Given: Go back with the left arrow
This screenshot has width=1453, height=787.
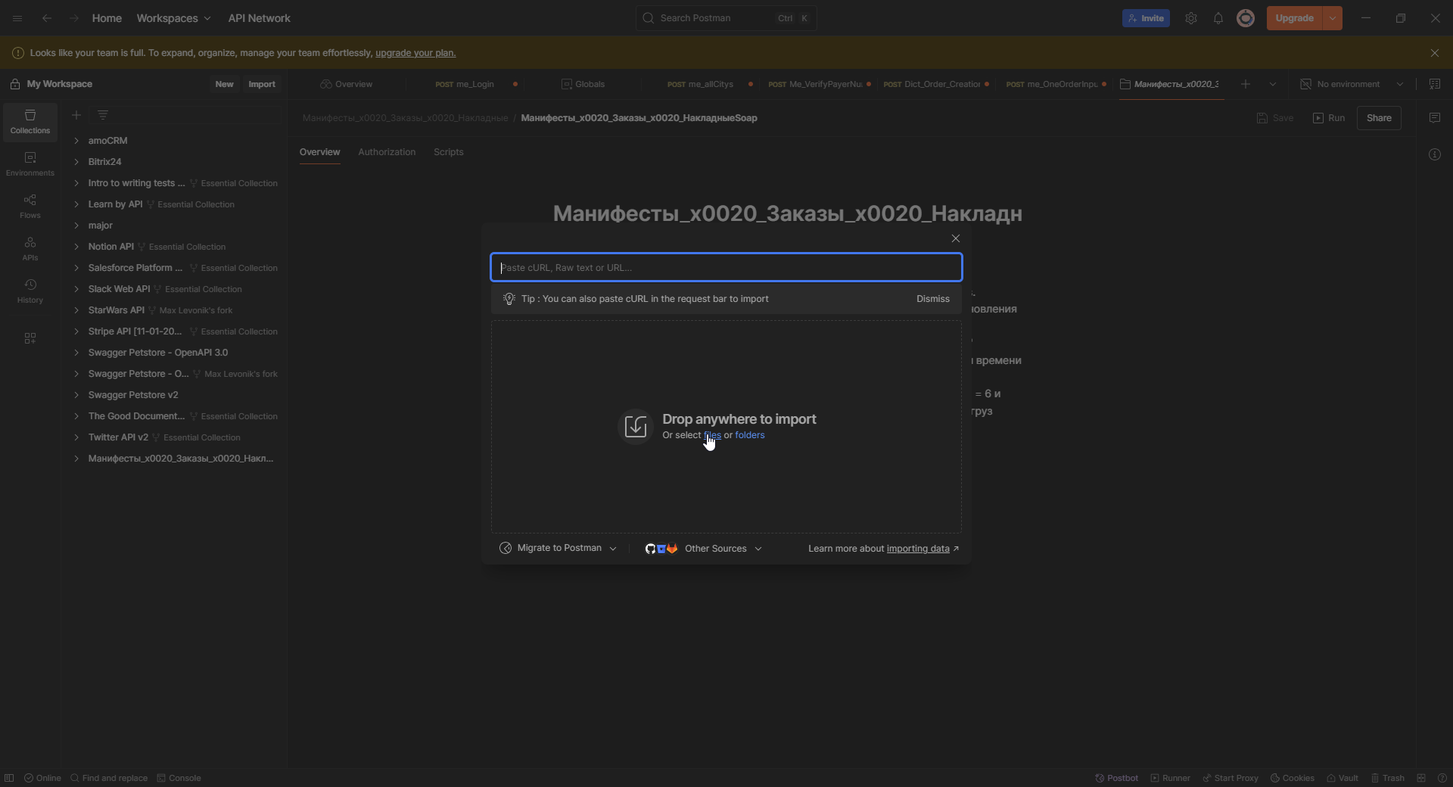Looking at the screenshot, I should tap(47, 18).
